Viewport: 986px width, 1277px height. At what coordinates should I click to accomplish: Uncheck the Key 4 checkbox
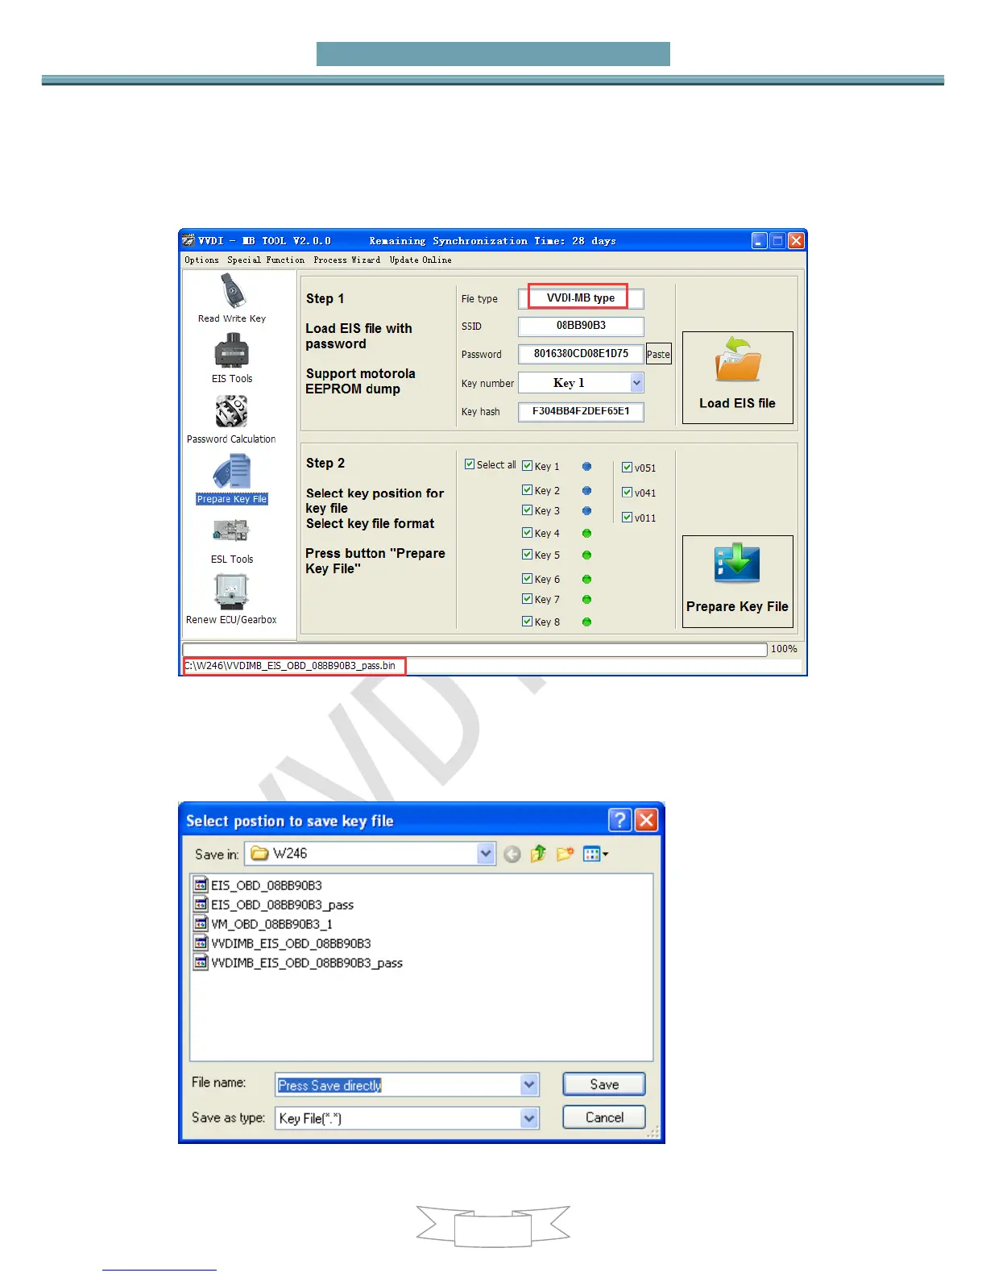tap(527, 532)
